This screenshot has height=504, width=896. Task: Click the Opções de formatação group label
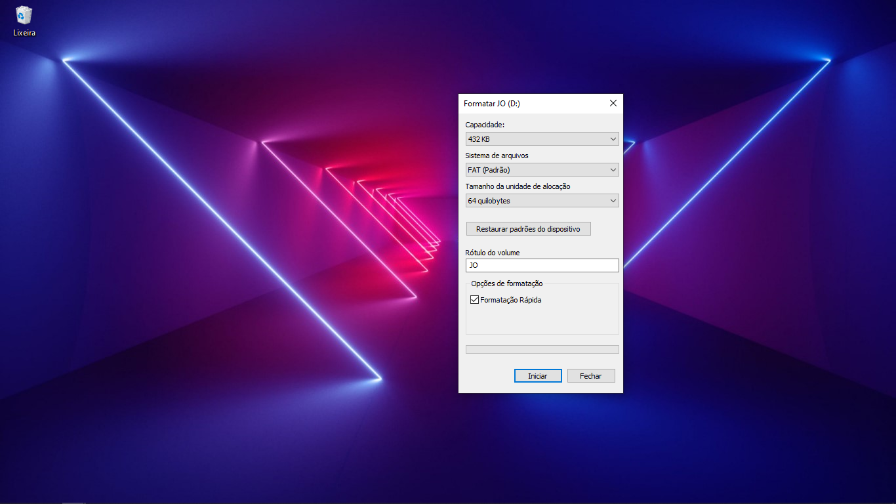coord(507,283)
